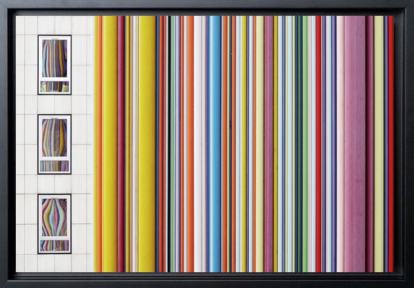
Task: Pick the thin black stripe left of green
Action: (x=168, y=144)
